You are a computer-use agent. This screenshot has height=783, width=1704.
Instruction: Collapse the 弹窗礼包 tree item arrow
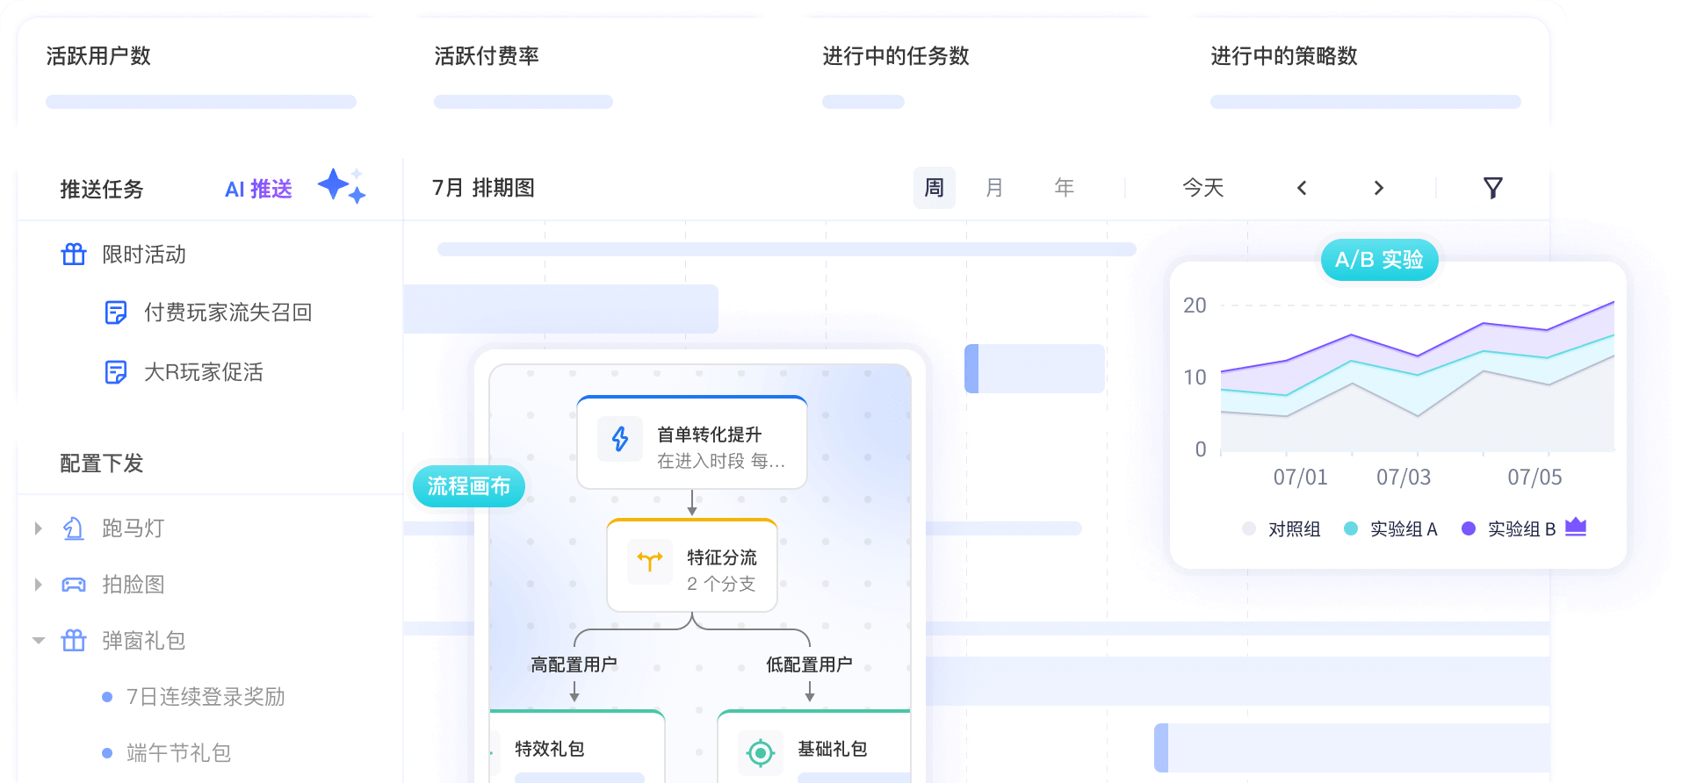pyautogui.click(x=39, y=641)
